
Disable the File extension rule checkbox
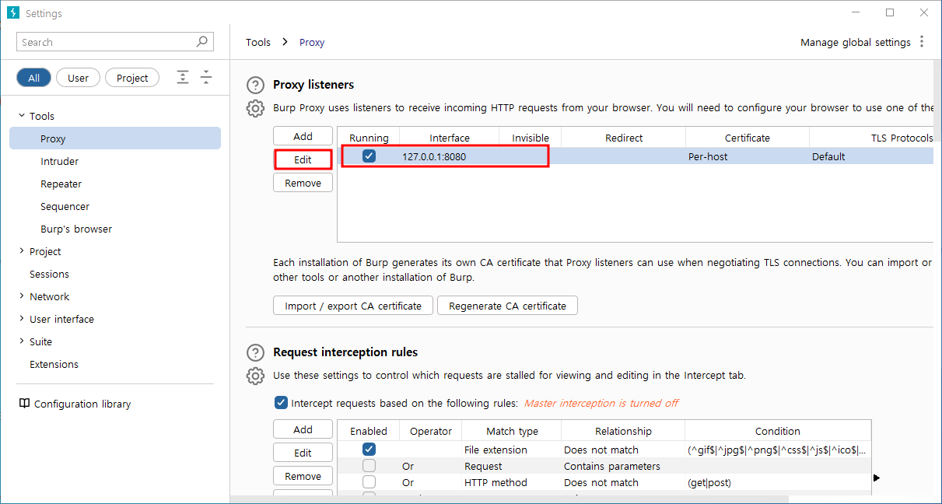tap(369, 450)
